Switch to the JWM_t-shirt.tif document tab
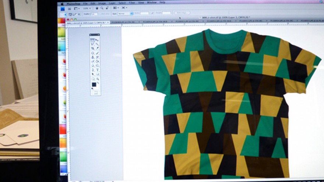 (87, 23)
